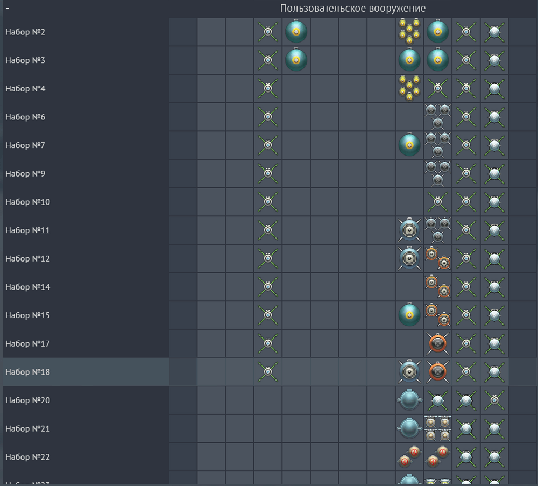Click the orange missile icon in Набор №17
This screenshot has width=538, height=486.
(437, 343)
